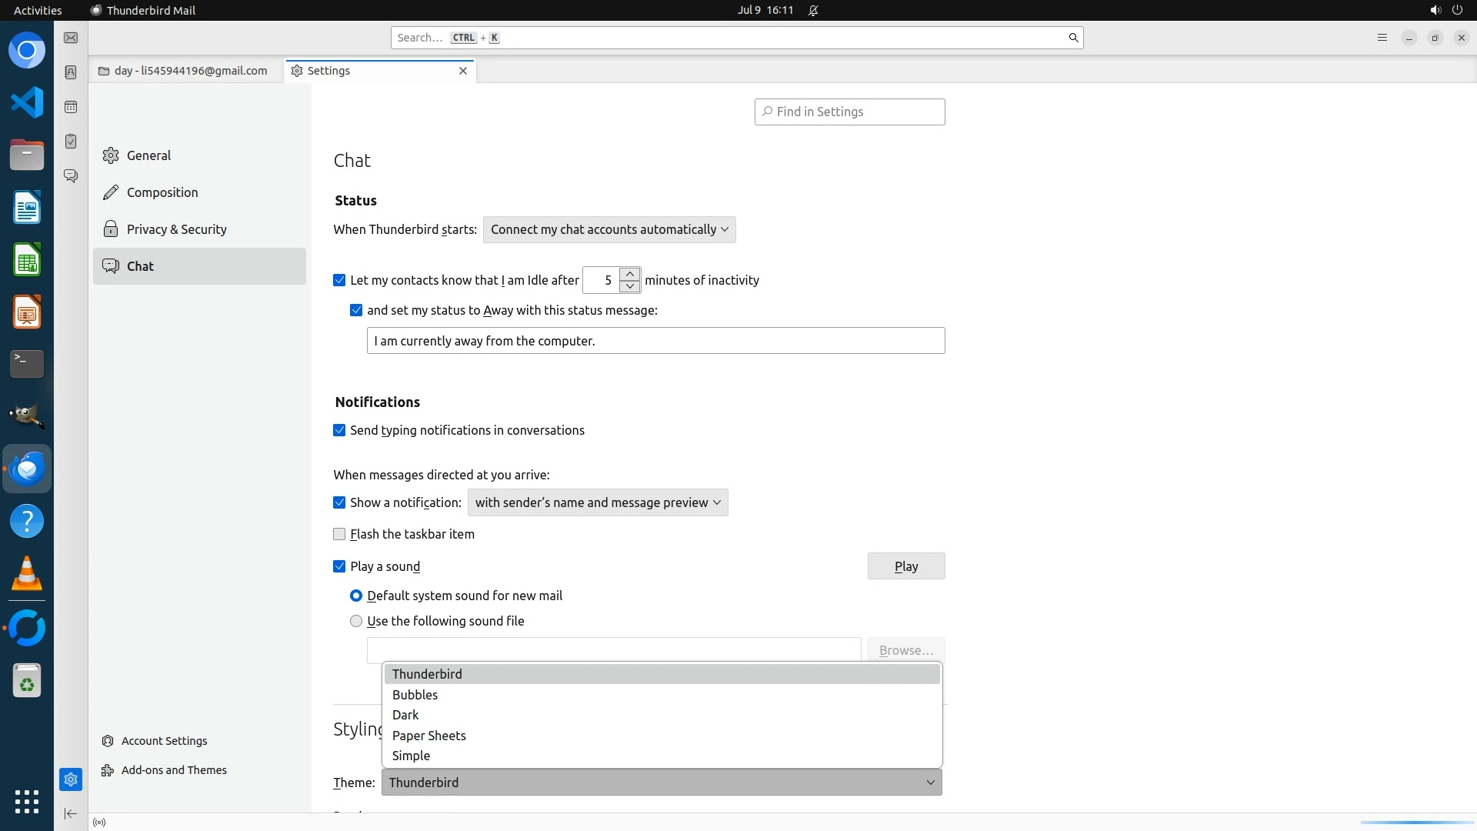The image size is (1477, 831).
Task: Open Tasks space icon
Action: pos(71,142)
